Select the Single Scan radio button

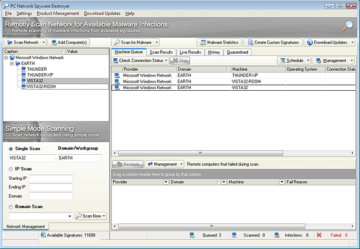[x=11, y=149]
